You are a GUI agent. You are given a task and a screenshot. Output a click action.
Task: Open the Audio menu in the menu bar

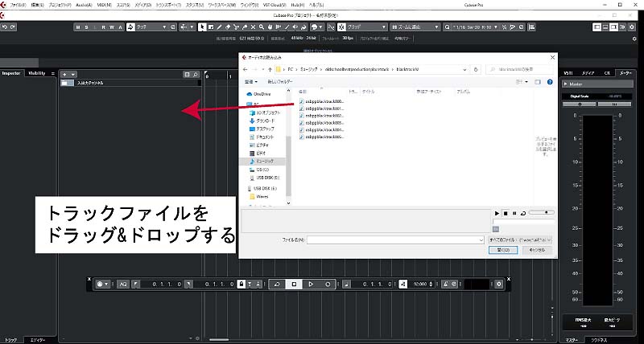click(83, 5)
